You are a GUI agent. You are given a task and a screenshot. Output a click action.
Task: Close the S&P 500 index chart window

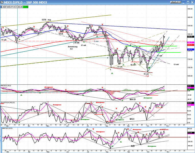point(192,2)
